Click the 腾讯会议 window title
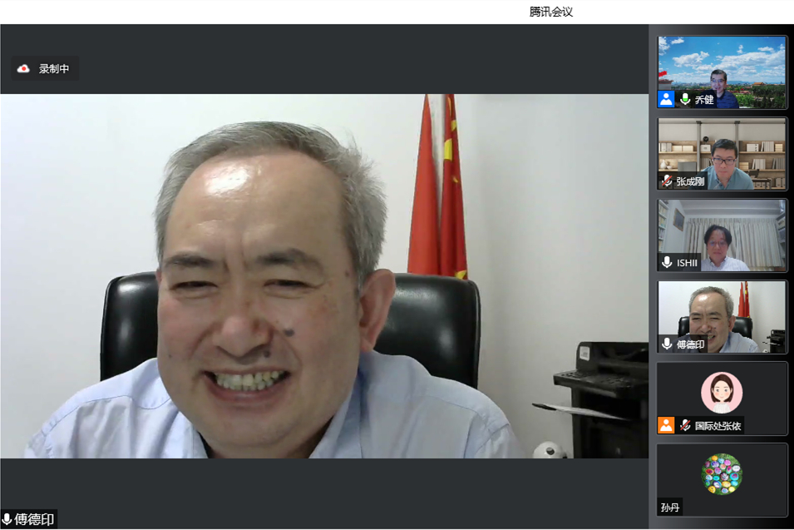794x530 pixels. (551, 12)
